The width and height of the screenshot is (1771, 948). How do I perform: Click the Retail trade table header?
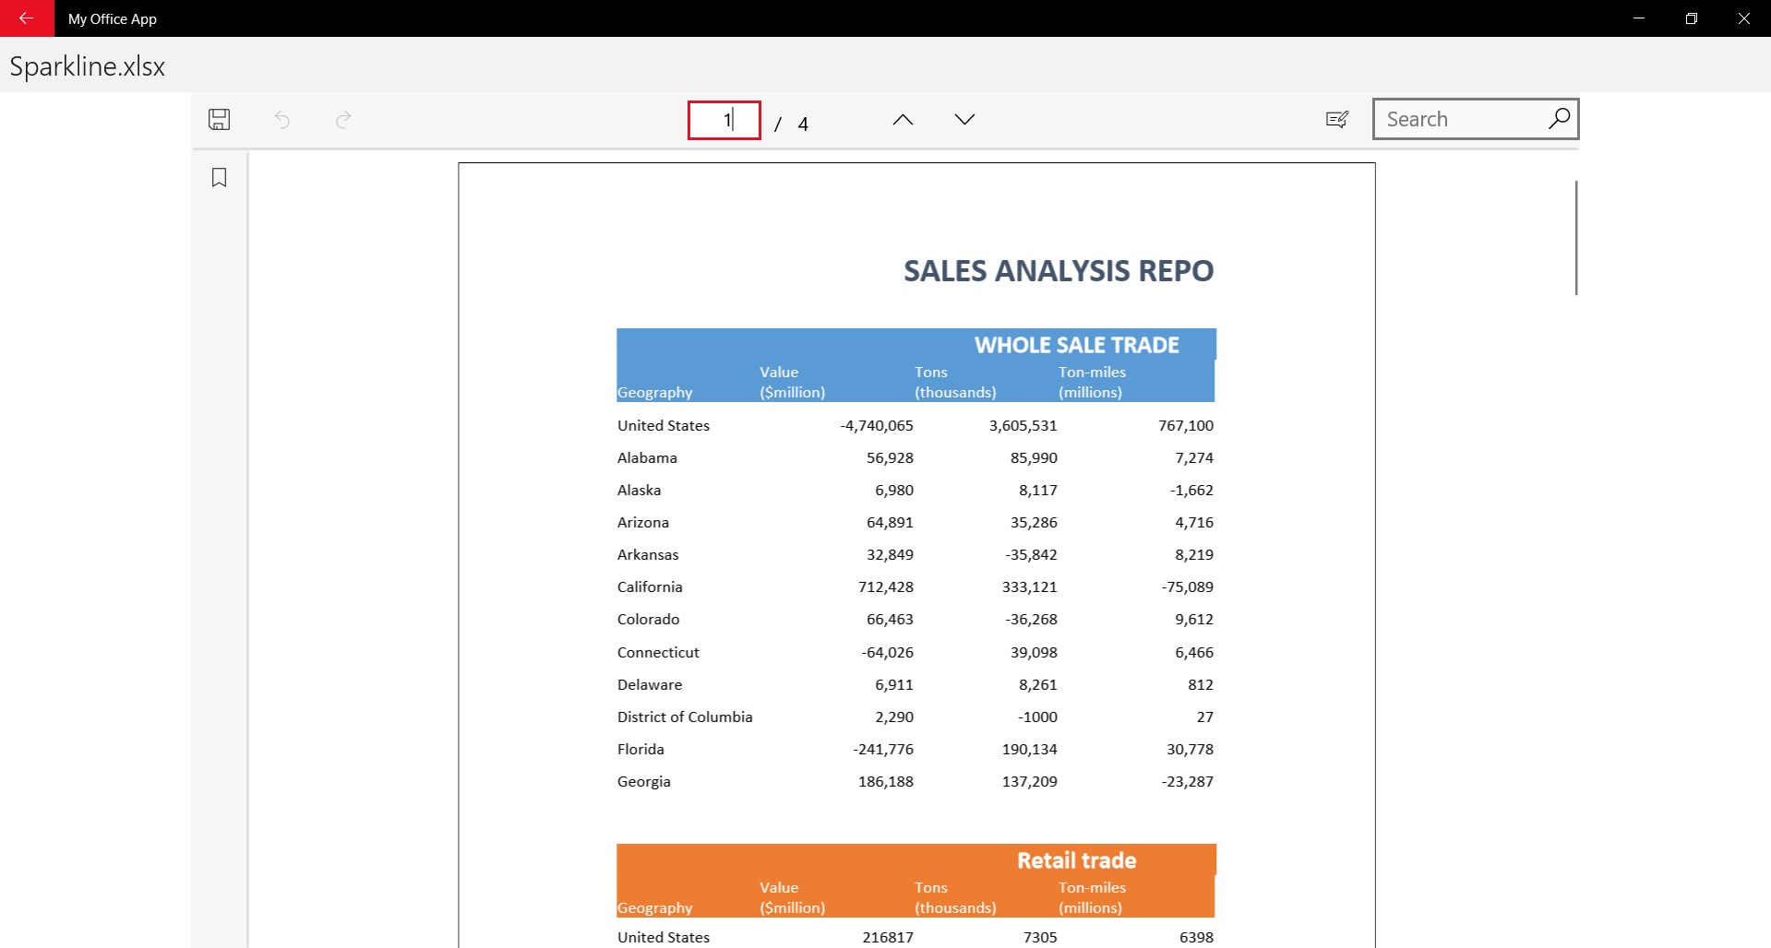tap(1077, 860)
